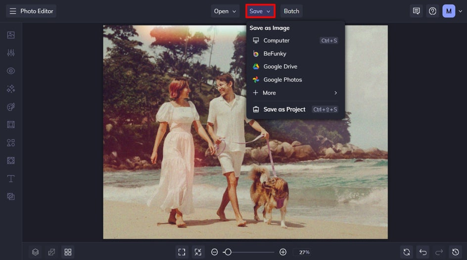This screenshot has width=467, height=260.
Task: Save image to BeFunky
Action: 295,53
